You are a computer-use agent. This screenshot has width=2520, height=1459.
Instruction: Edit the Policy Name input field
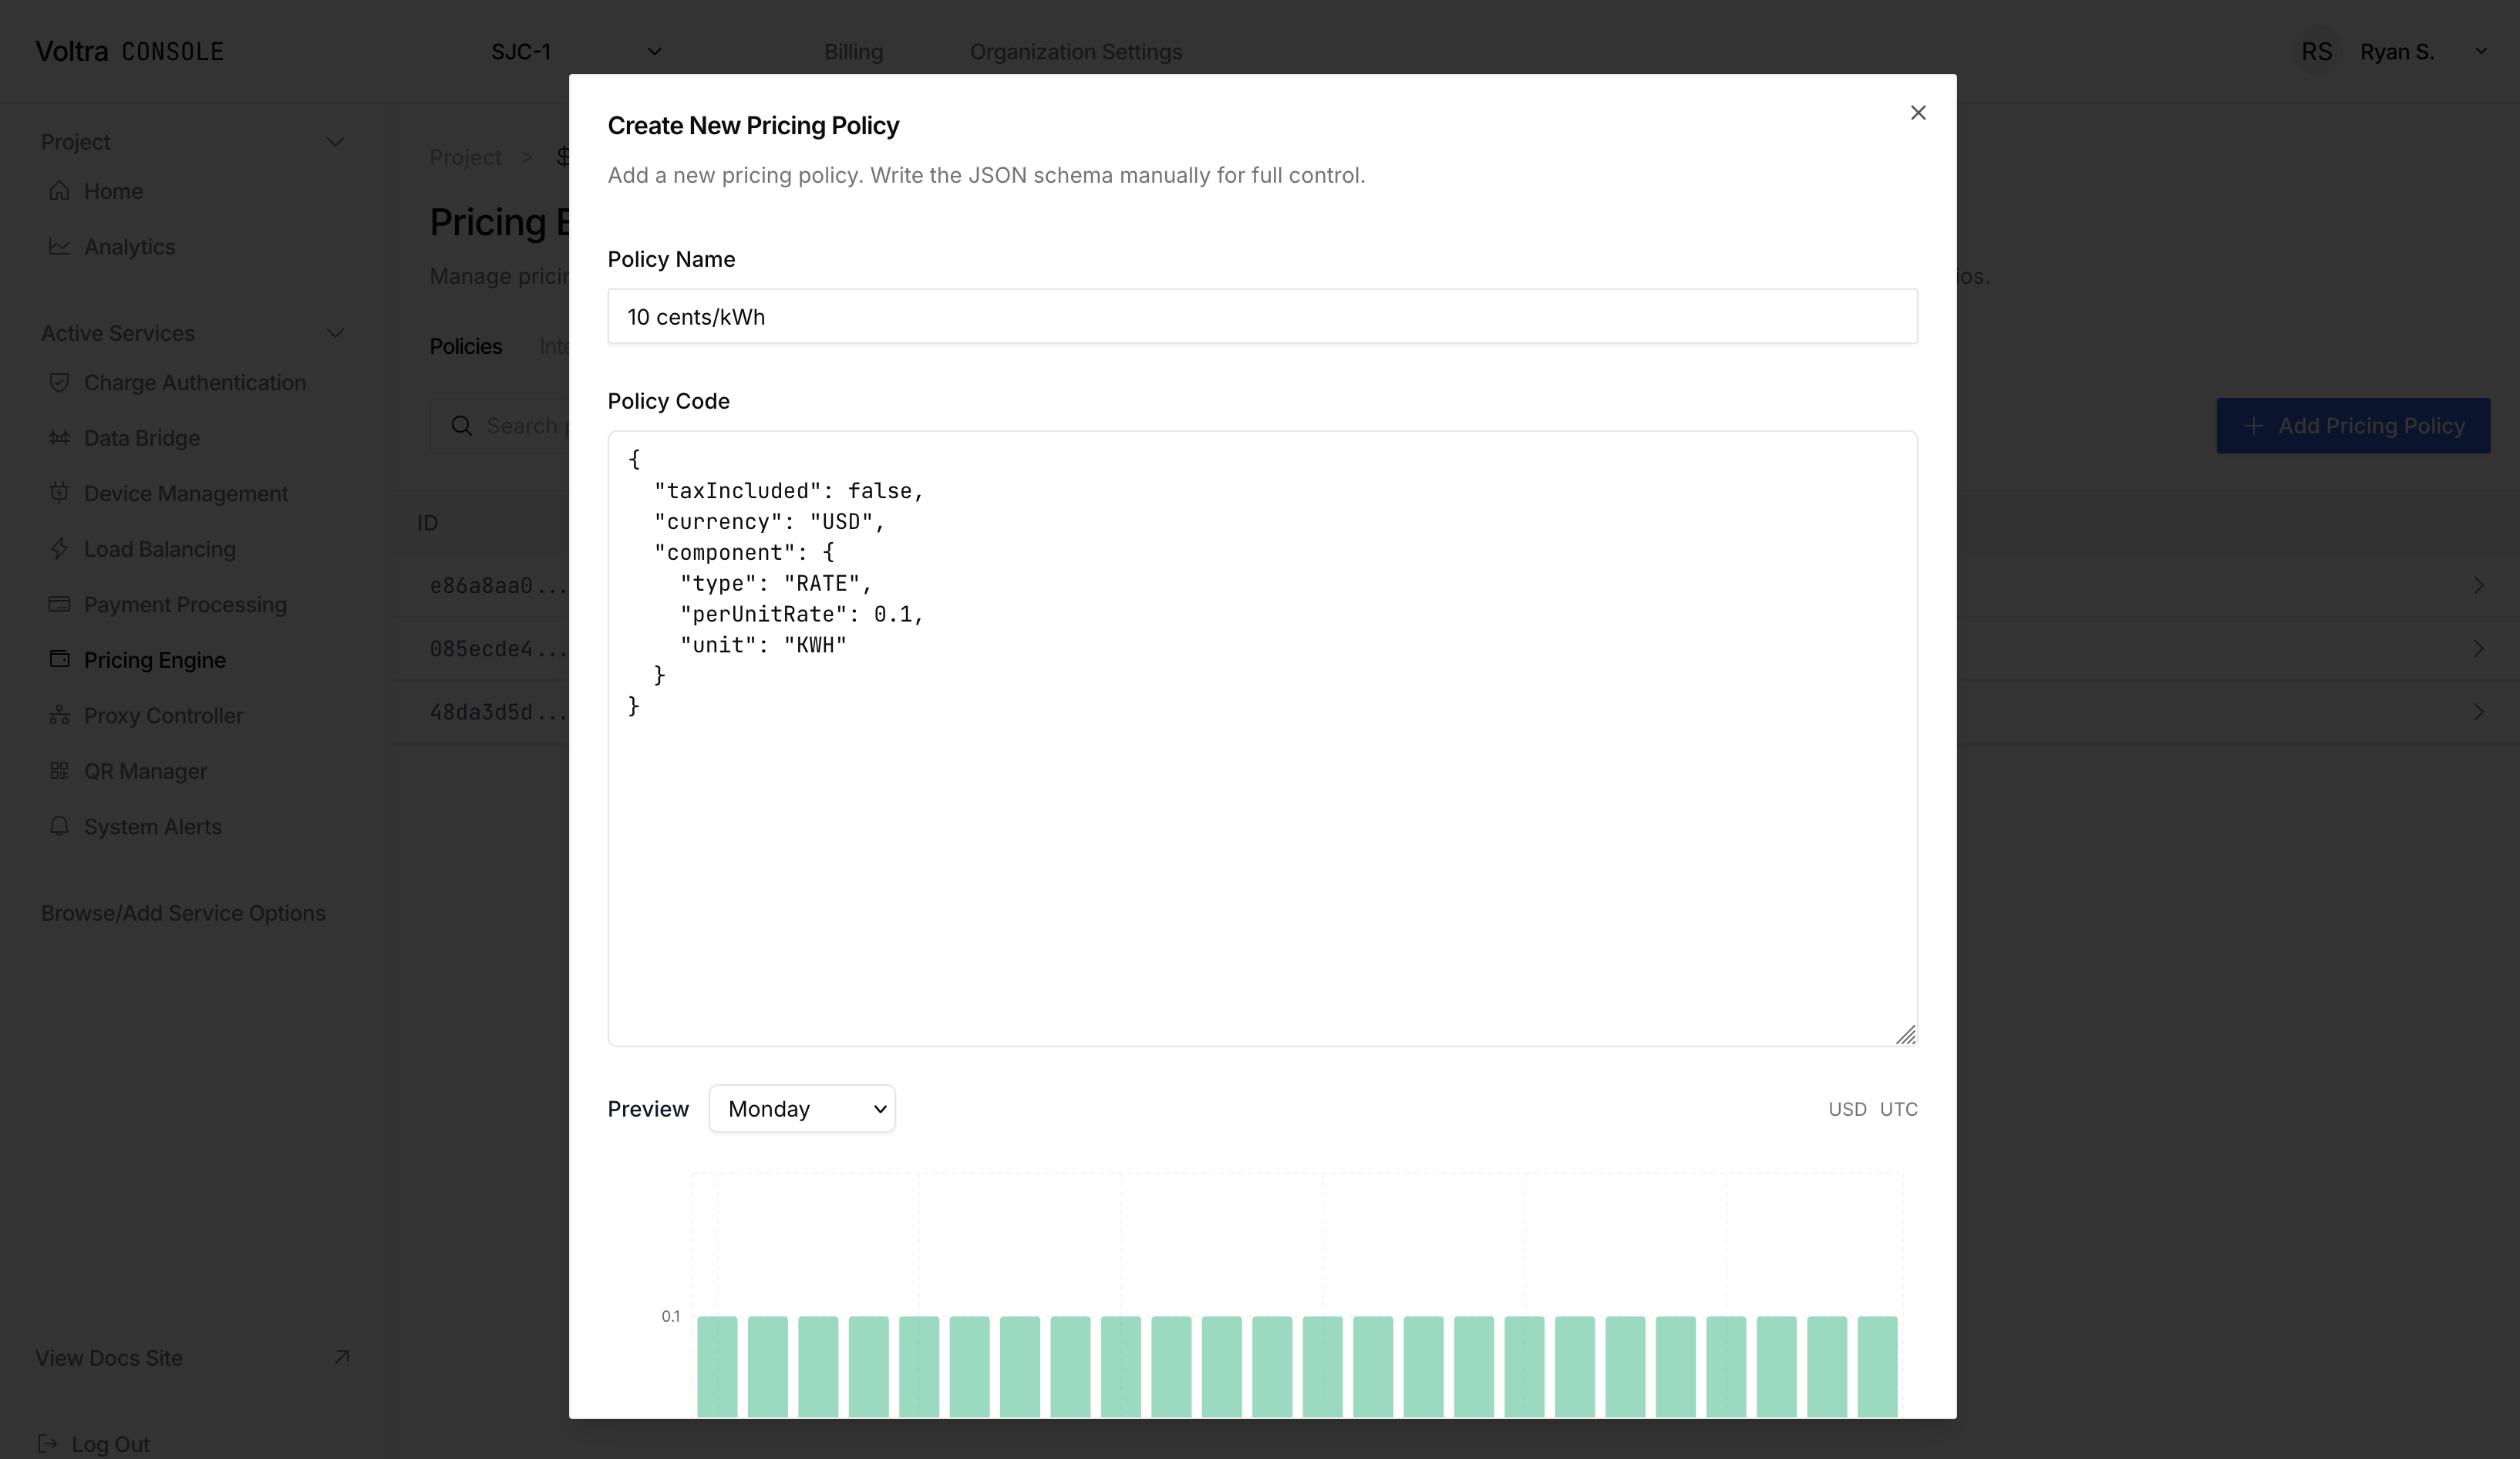pyautogui.click(x=1261, y=317)
